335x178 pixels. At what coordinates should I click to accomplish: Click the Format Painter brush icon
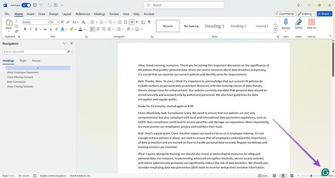coord(16,31)
